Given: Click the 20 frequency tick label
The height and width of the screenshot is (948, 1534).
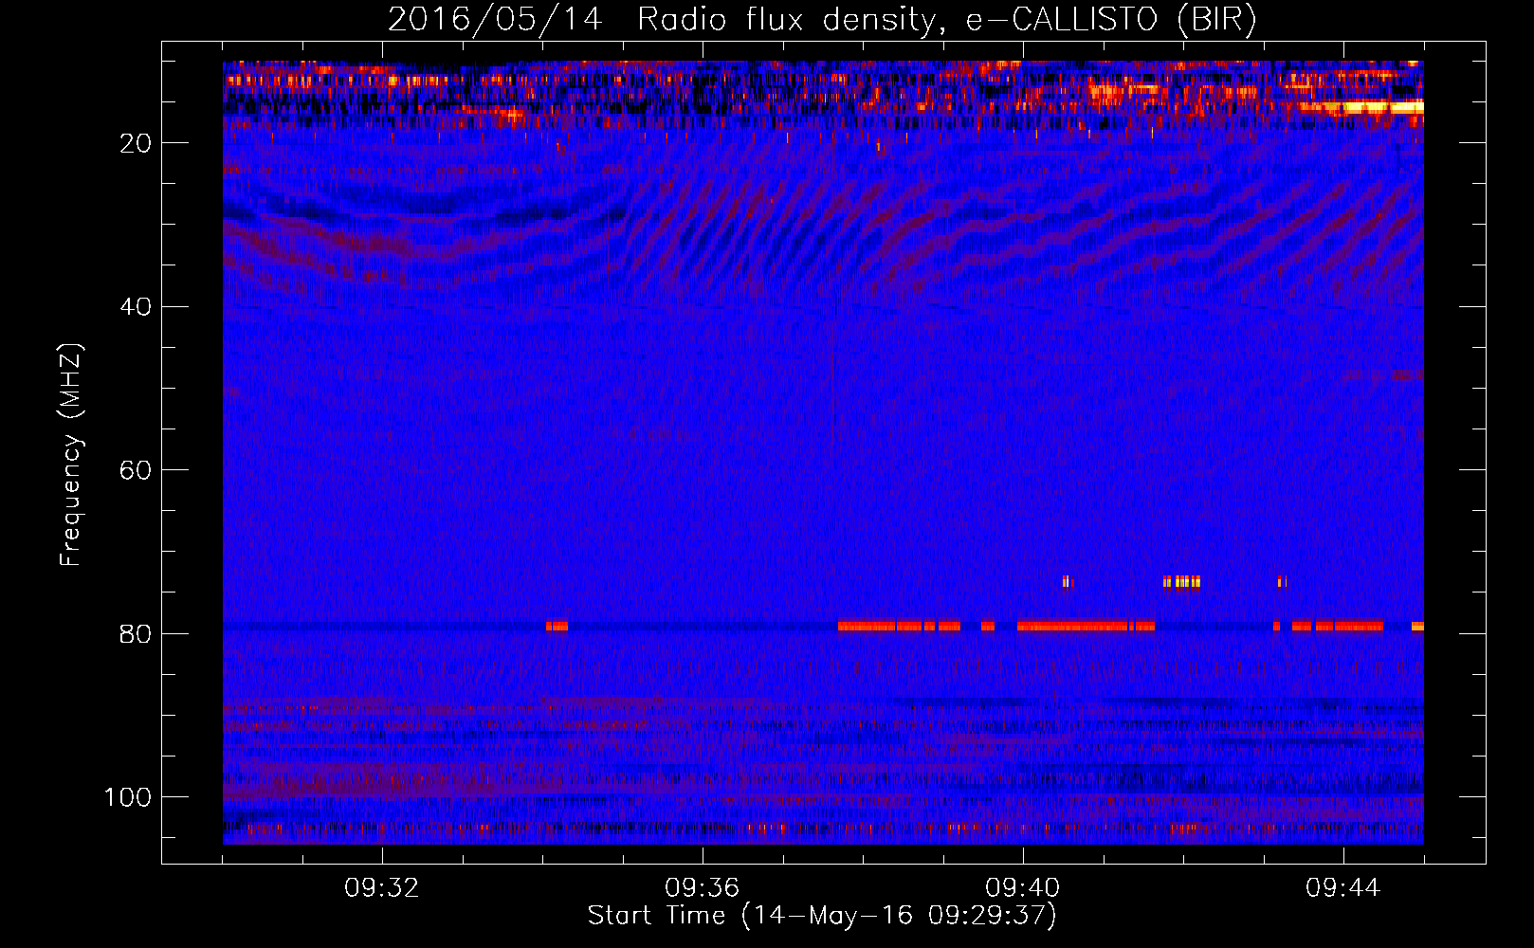Looking at the screenshot, I should 136,143.
